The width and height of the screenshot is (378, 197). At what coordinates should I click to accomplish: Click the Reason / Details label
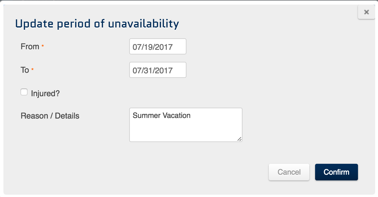coord(50,116)
